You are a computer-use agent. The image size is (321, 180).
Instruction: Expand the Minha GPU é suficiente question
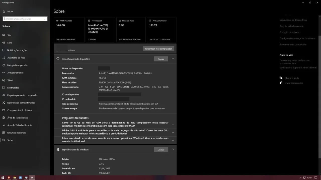173,132
